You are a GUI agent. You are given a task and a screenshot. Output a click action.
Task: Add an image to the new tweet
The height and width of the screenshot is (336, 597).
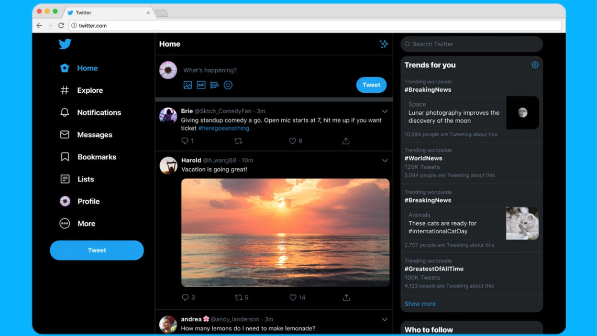(187, 85)
